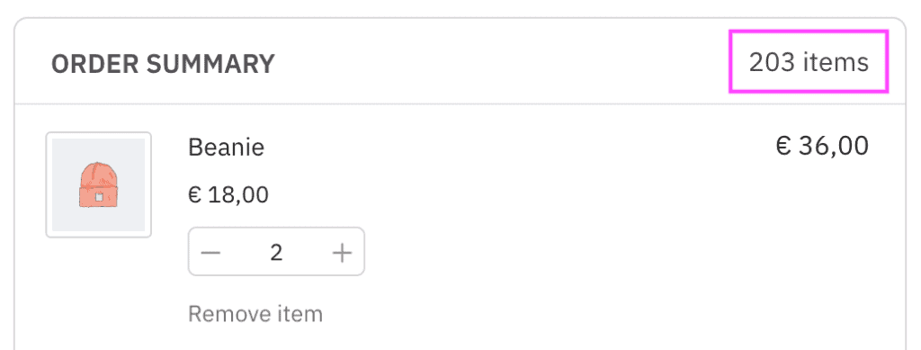This screenshot has width=921, height=350.
Task: Tap the minus sign beside quantity 2
Action: (x=210, y=253)
